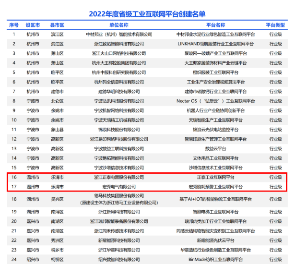Select 杭州中服科创研究院有限公司 cell
Screen dimensions: 295x264
[x=119, y=72]
